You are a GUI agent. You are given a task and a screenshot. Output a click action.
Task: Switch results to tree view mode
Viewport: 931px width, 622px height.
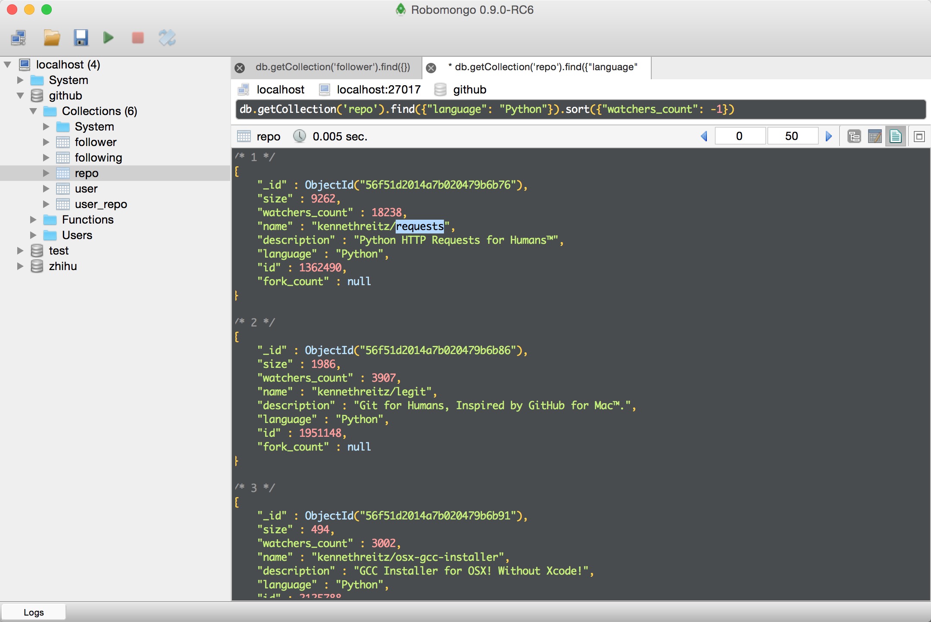pos(854,137)
